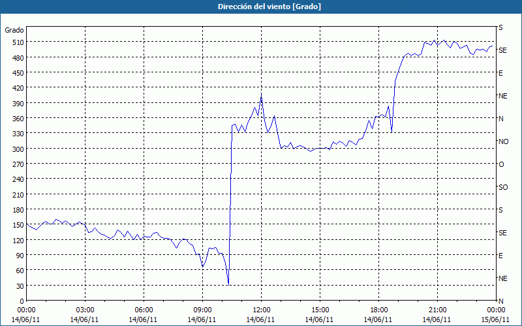
Task: Click the 09:00 time axis label
Action: click(x=202, y=310)
